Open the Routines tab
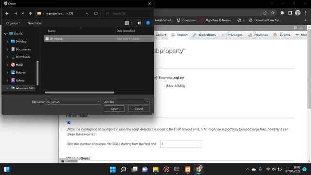The height and width of the screenshot is (175, 311). click(x=258, y=35)
